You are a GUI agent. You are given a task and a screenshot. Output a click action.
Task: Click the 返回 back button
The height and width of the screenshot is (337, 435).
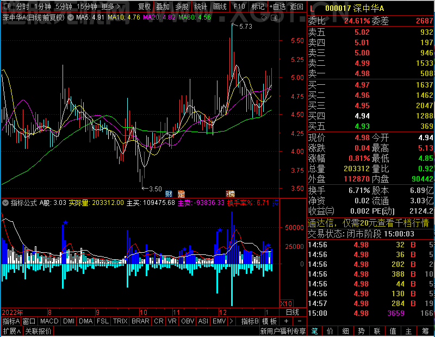pos(296,7)
